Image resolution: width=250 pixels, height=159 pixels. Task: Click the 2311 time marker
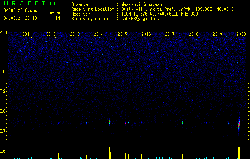(x=27, y=34)
